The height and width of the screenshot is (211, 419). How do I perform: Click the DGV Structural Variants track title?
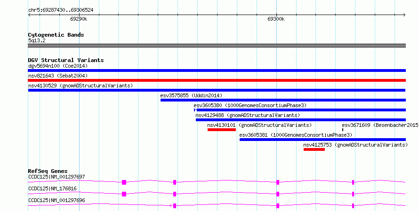click(x=66, y=60)
